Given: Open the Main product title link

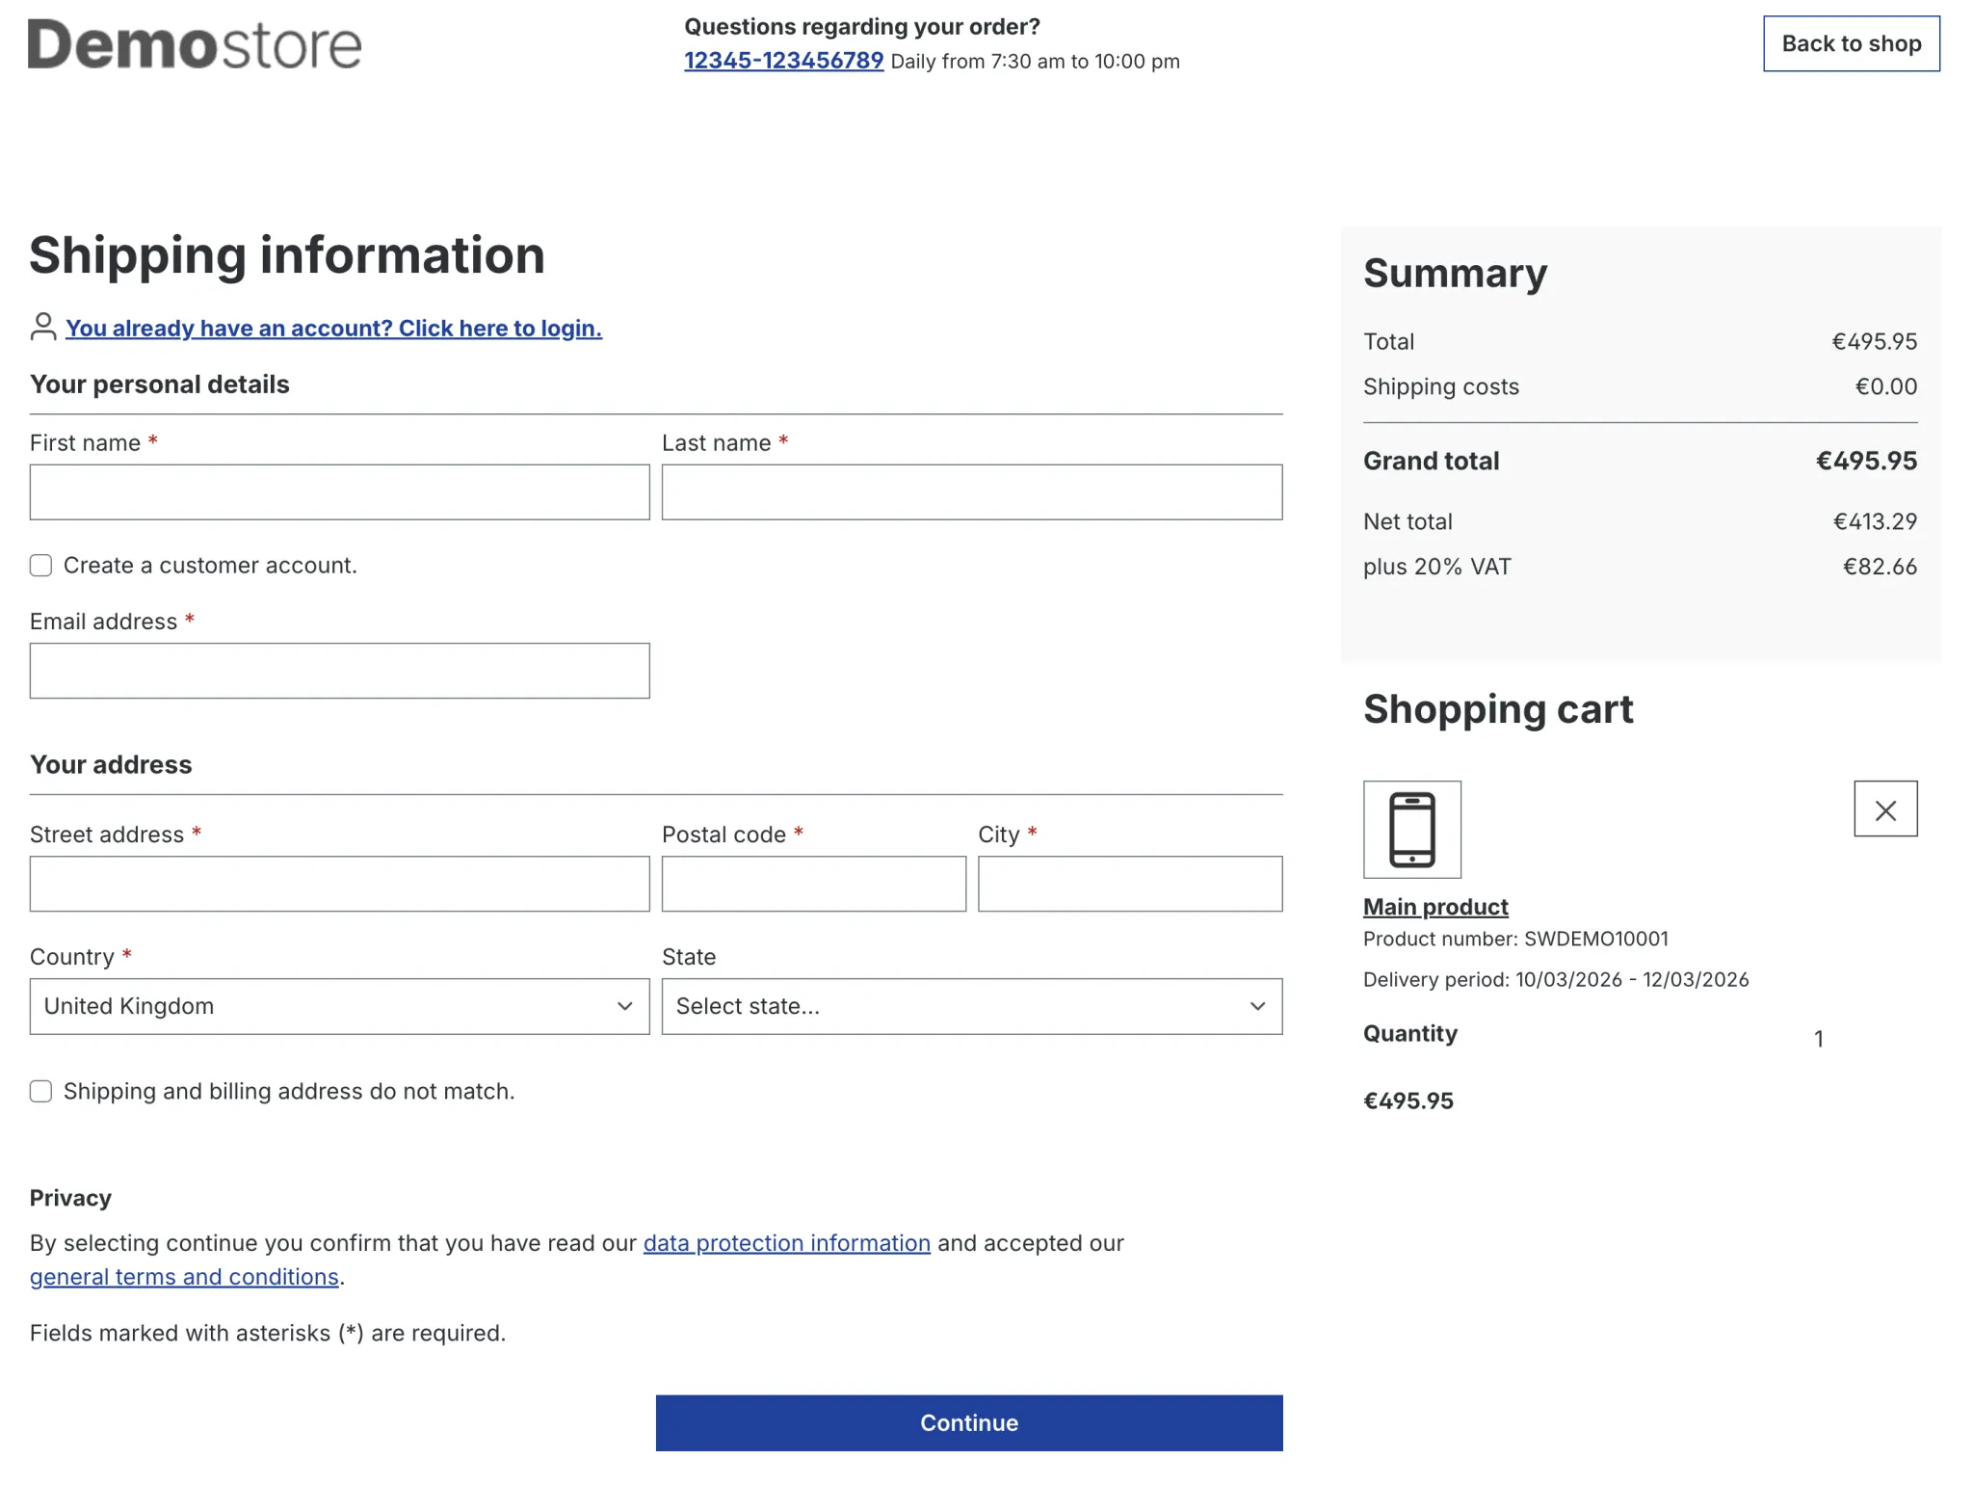Looking at the screenshot, I should click(1435, 907).
